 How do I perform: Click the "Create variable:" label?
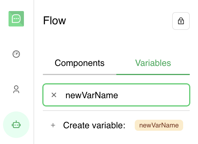click(x=94, y=126)
